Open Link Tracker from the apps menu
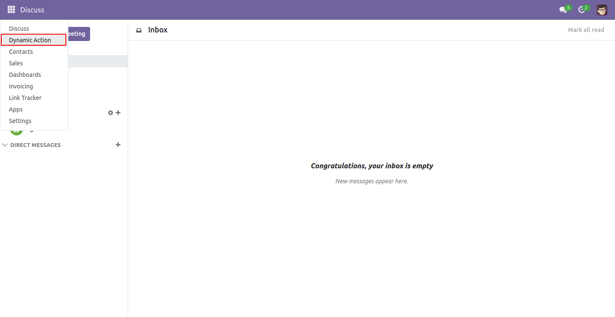This screenshot has width=615, height=317. pyautogui.click(x=34, y=98)
